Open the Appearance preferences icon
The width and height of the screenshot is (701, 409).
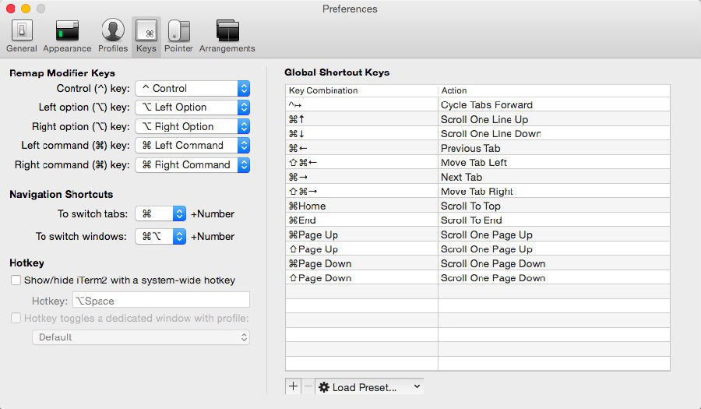(x=67, y=36)
